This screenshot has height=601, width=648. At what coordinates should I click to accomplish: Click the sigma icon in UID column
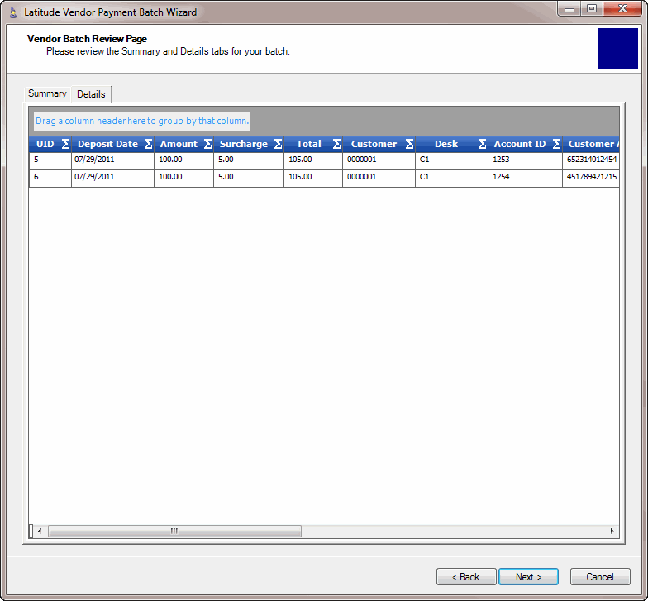coord(65,144)
